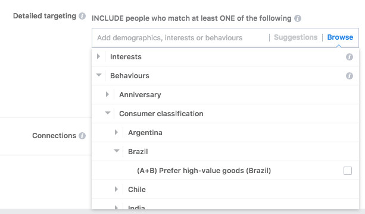Expand the Anniversary subcategory arrow

107,94
